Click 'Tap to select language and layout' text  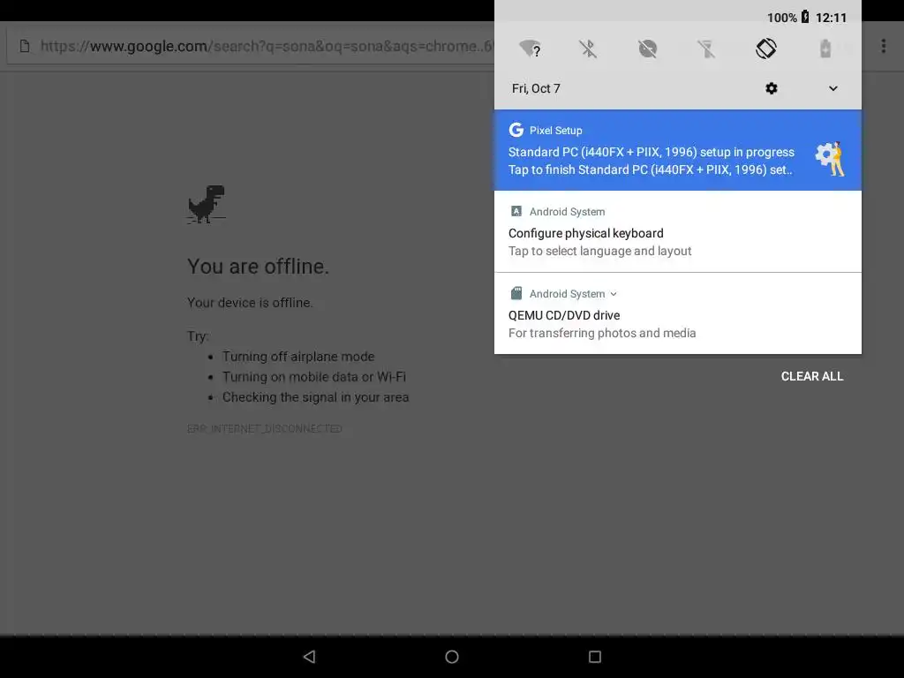[x=599, y=251]
